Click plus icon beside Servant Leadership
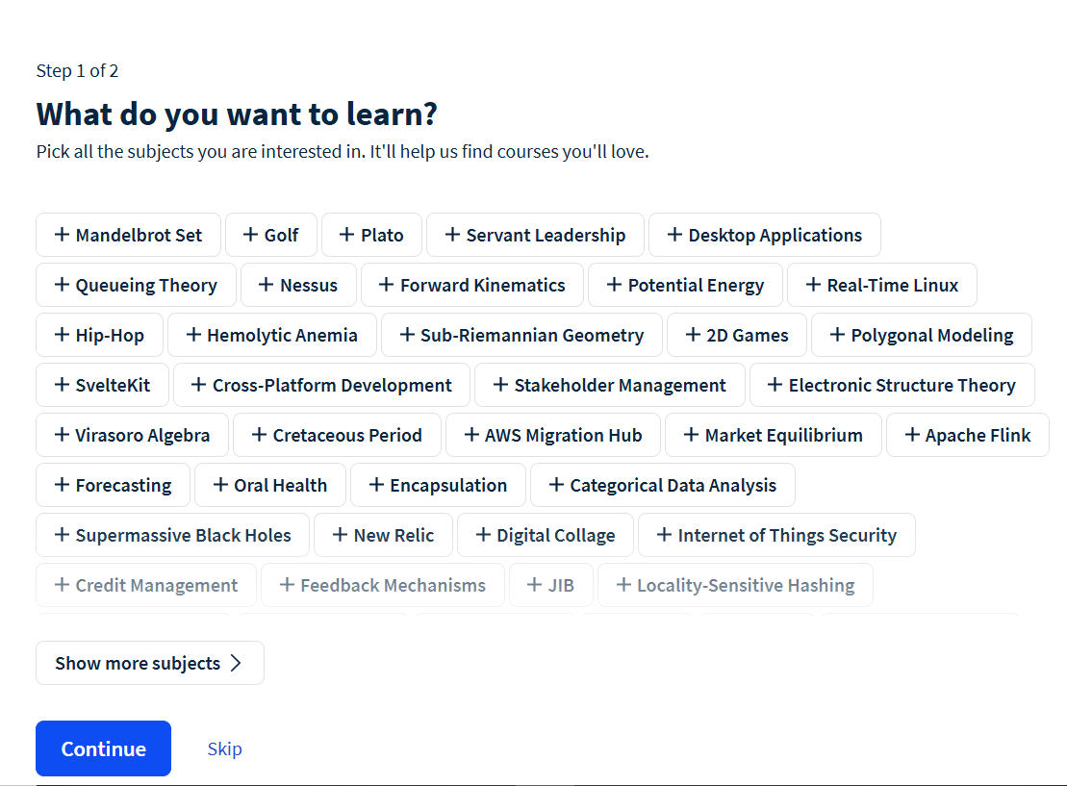 pos(452,235)
